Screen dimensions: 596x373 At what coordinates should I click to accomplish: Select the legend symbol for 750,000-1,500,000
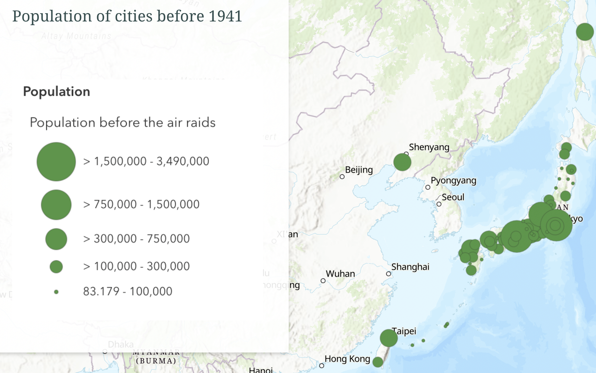tap(56, 204)
